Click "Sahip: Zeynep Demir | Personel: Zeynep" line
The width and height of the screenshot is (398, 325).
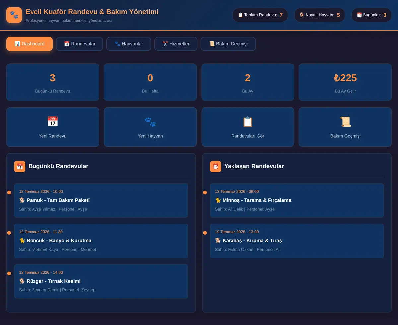pyautogui.click(x=57, y=290)
